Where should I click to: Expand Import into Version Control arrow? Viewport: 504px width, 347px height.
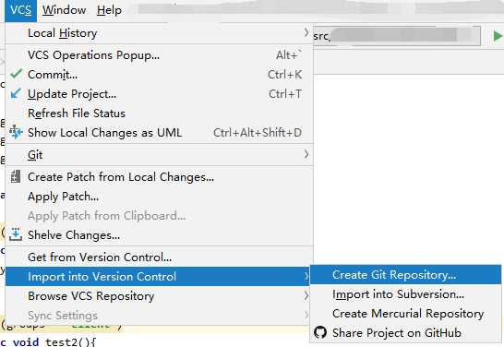306,276
